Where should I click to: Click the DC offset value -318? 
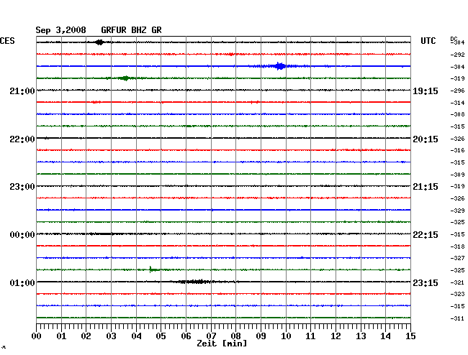[457, 246]
